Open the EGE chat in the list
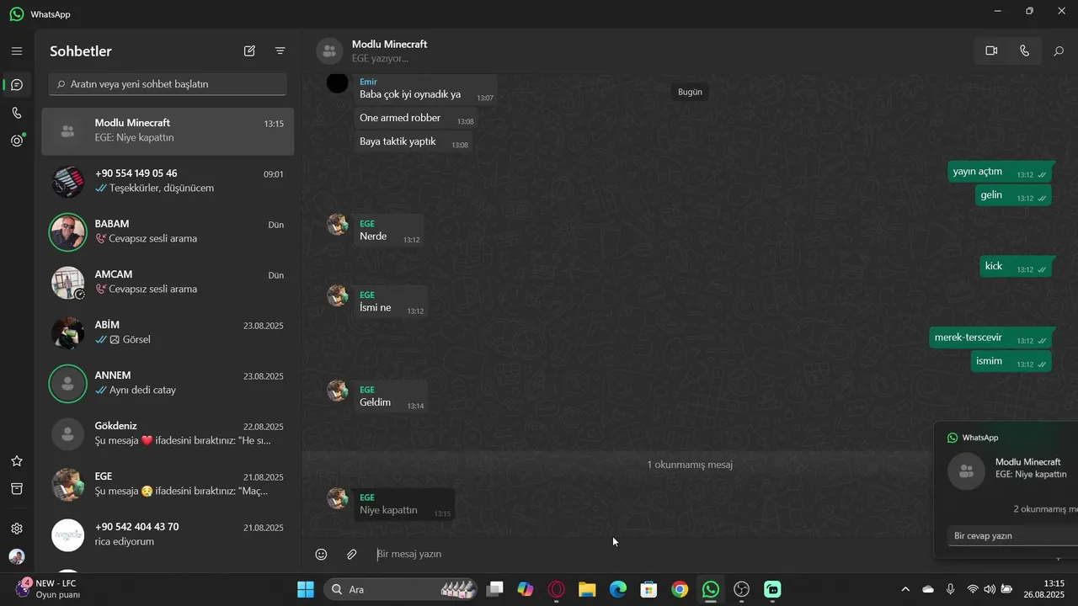 (168, 484)
